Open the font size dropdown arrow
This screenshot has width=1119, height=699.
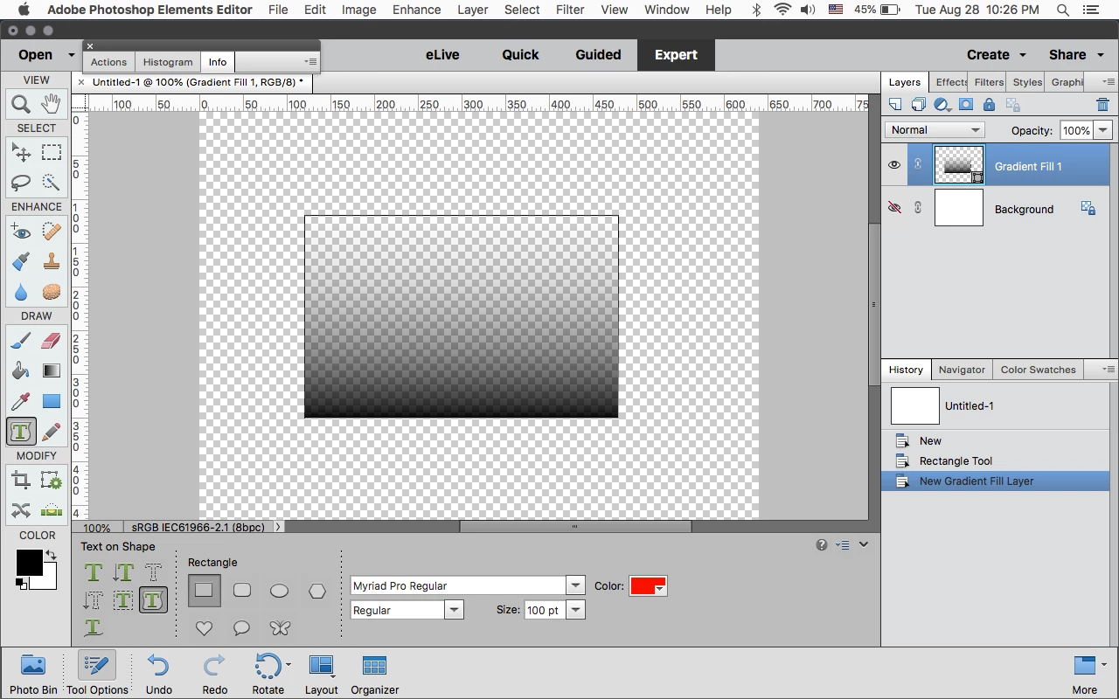coord(575,610)
